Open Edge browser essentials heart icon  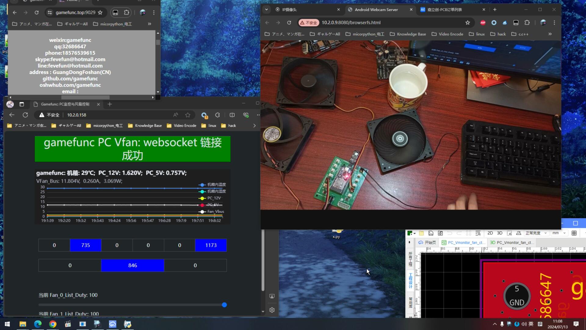coord(246,115)
